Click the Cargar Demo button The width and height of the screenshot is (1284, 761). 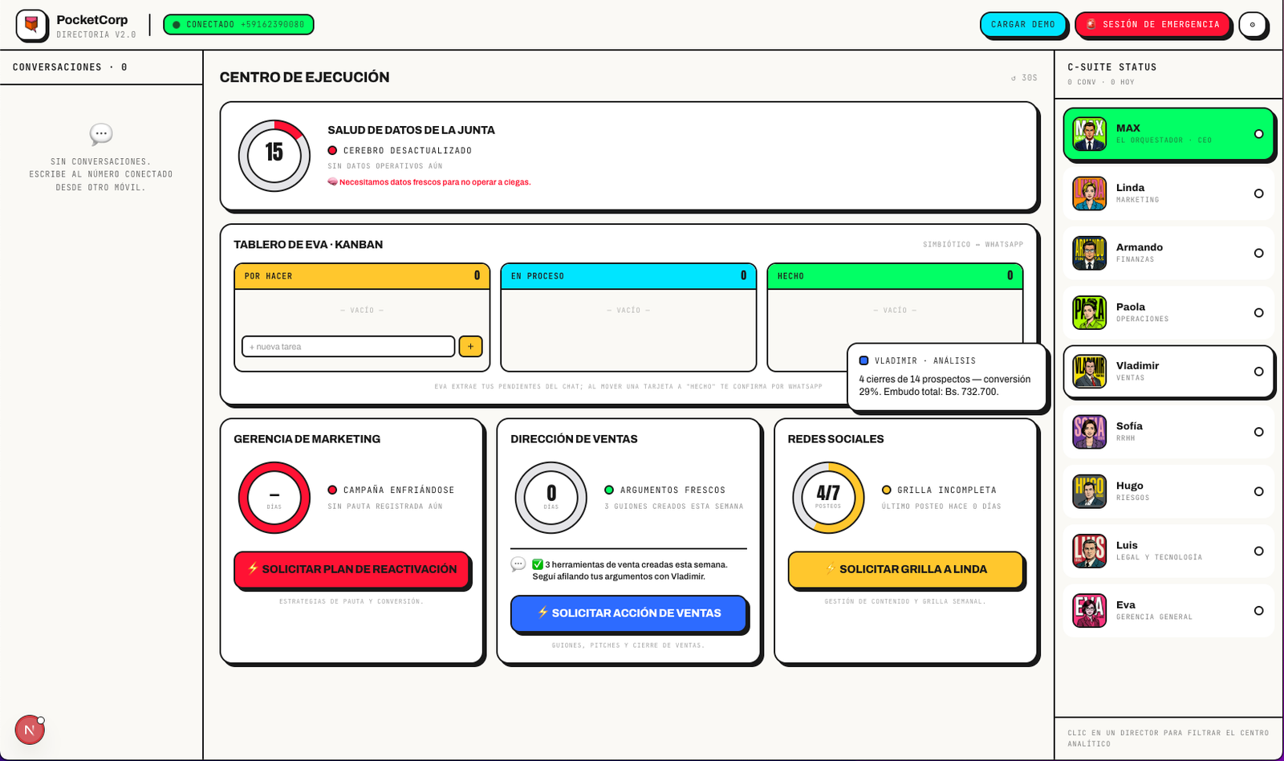click(x=1023, y=25)
